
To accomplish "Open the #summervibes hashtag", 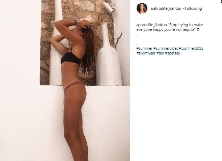I will pos(166,48).
